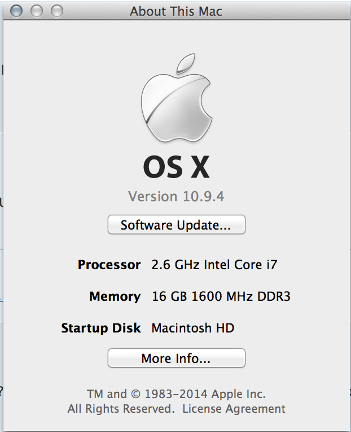The width and height of the screenshot is (351, 432).
Task: Click the About This Mac window title
Action: [x=176, y=11]
